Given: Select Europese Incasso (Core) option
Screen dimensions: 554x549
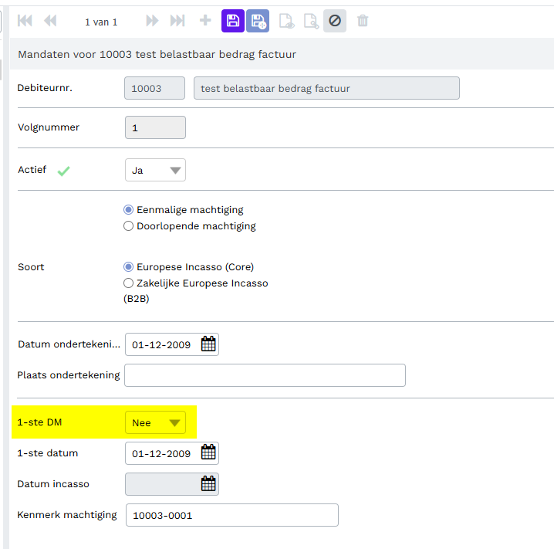Looking at the screenshot, I should 129,267.
